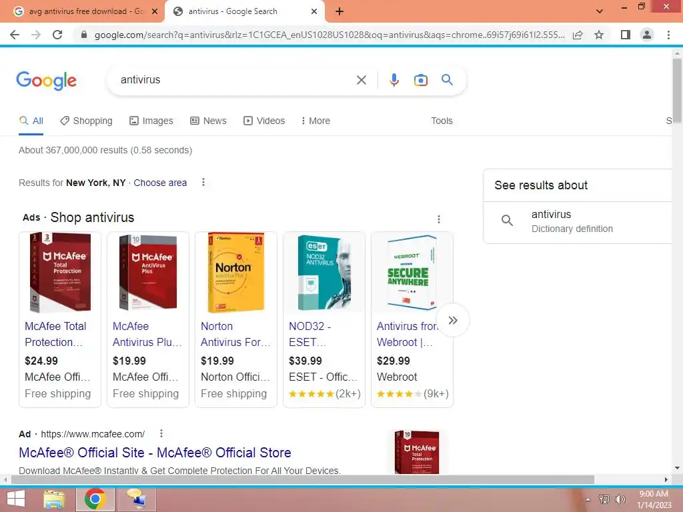
Task: Reload the current page
Action: [x=57, y=35]
